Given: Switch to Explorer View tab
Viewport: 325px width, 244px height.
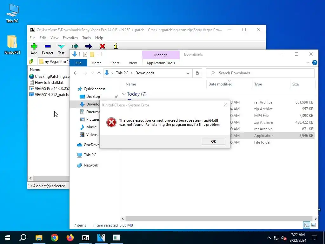Looking at the screenshot, I should pyautogui.click(x=133, y=63).
